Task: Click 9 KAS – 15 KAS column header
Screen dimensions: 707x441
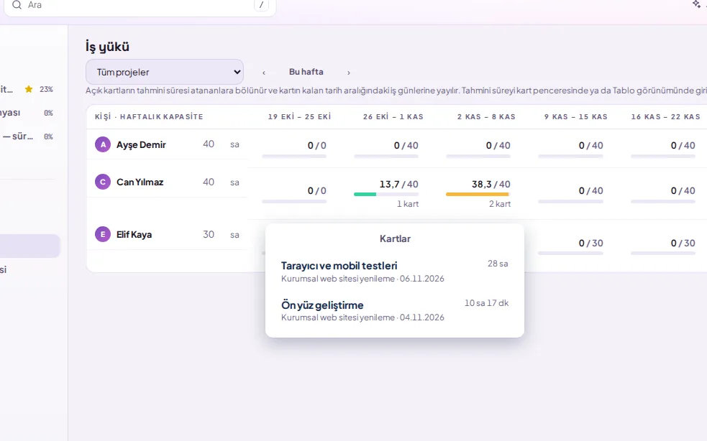Action: coord(576,116)
